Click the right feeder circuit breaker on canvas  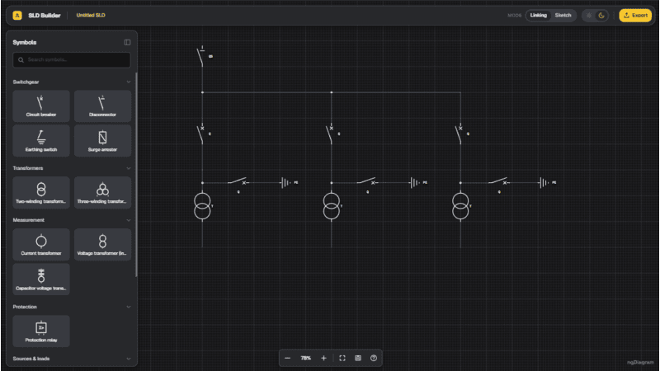pyautogui.click(x=460, y=134)
